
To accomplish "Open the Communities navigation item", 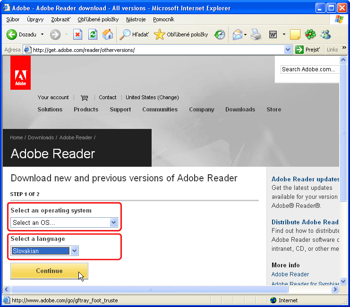I will [x=160, y=110].
